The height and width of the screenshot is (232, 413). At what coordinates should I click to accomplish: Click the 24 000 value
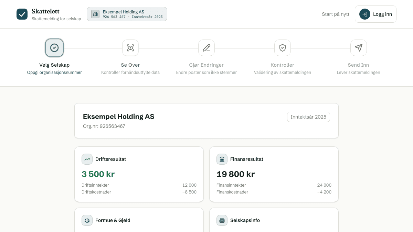click(324, 185)
